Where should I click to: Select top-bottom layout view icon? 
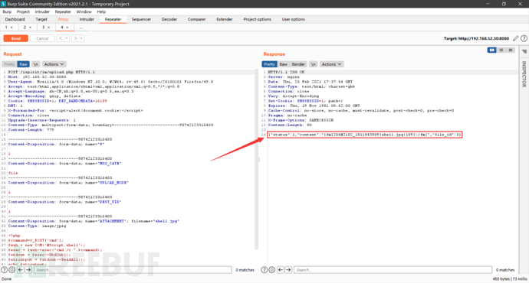point(501,50)
